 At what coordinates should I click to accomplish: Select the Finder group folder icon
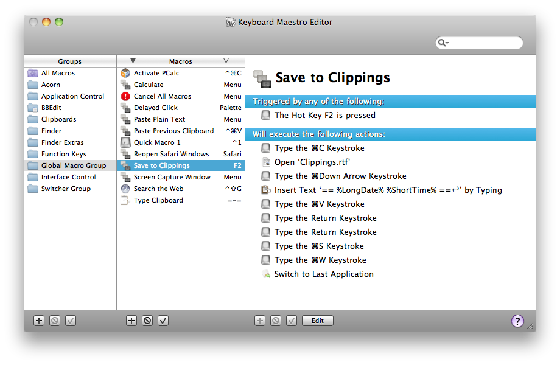[33, 131]
